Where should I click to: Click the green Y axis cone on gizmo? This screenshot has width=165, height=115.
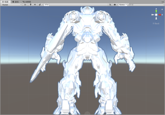pyautogui.click(x=156, y=11)
